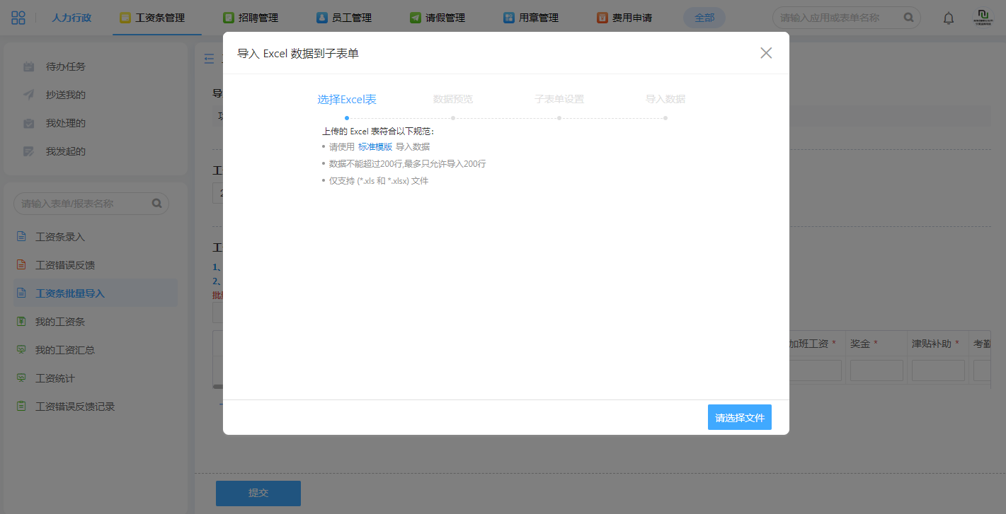Open 工资错误反馈记录 in the sidebar
1006x514 pixels.
point(75,407)
